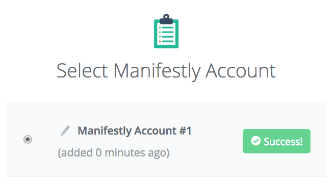This screenshot has height=185, width=335.
Task: Click the green Success! button
Action: (276, 141)
